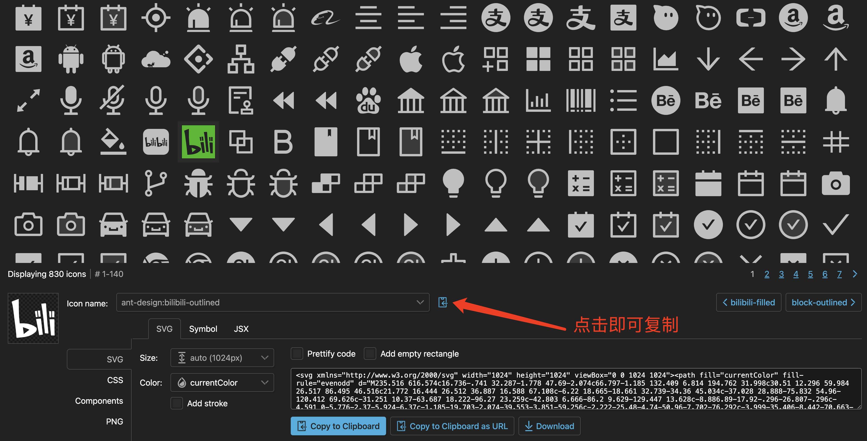Check Add empty rectangle option
Screen dimensions: 867x441
click(x=370, y=354)
